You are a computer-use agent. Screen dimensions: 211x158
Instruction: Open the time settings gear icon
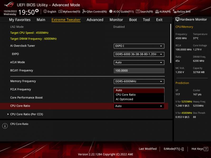(37, 11)
